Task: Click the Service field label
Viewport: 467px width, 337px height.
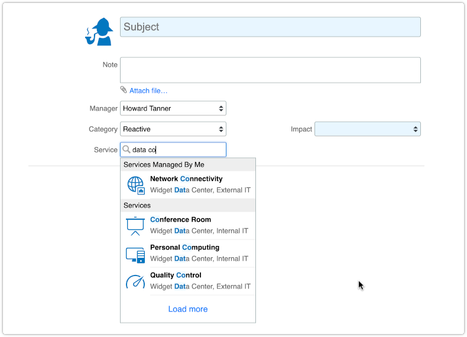Action: 105,150
